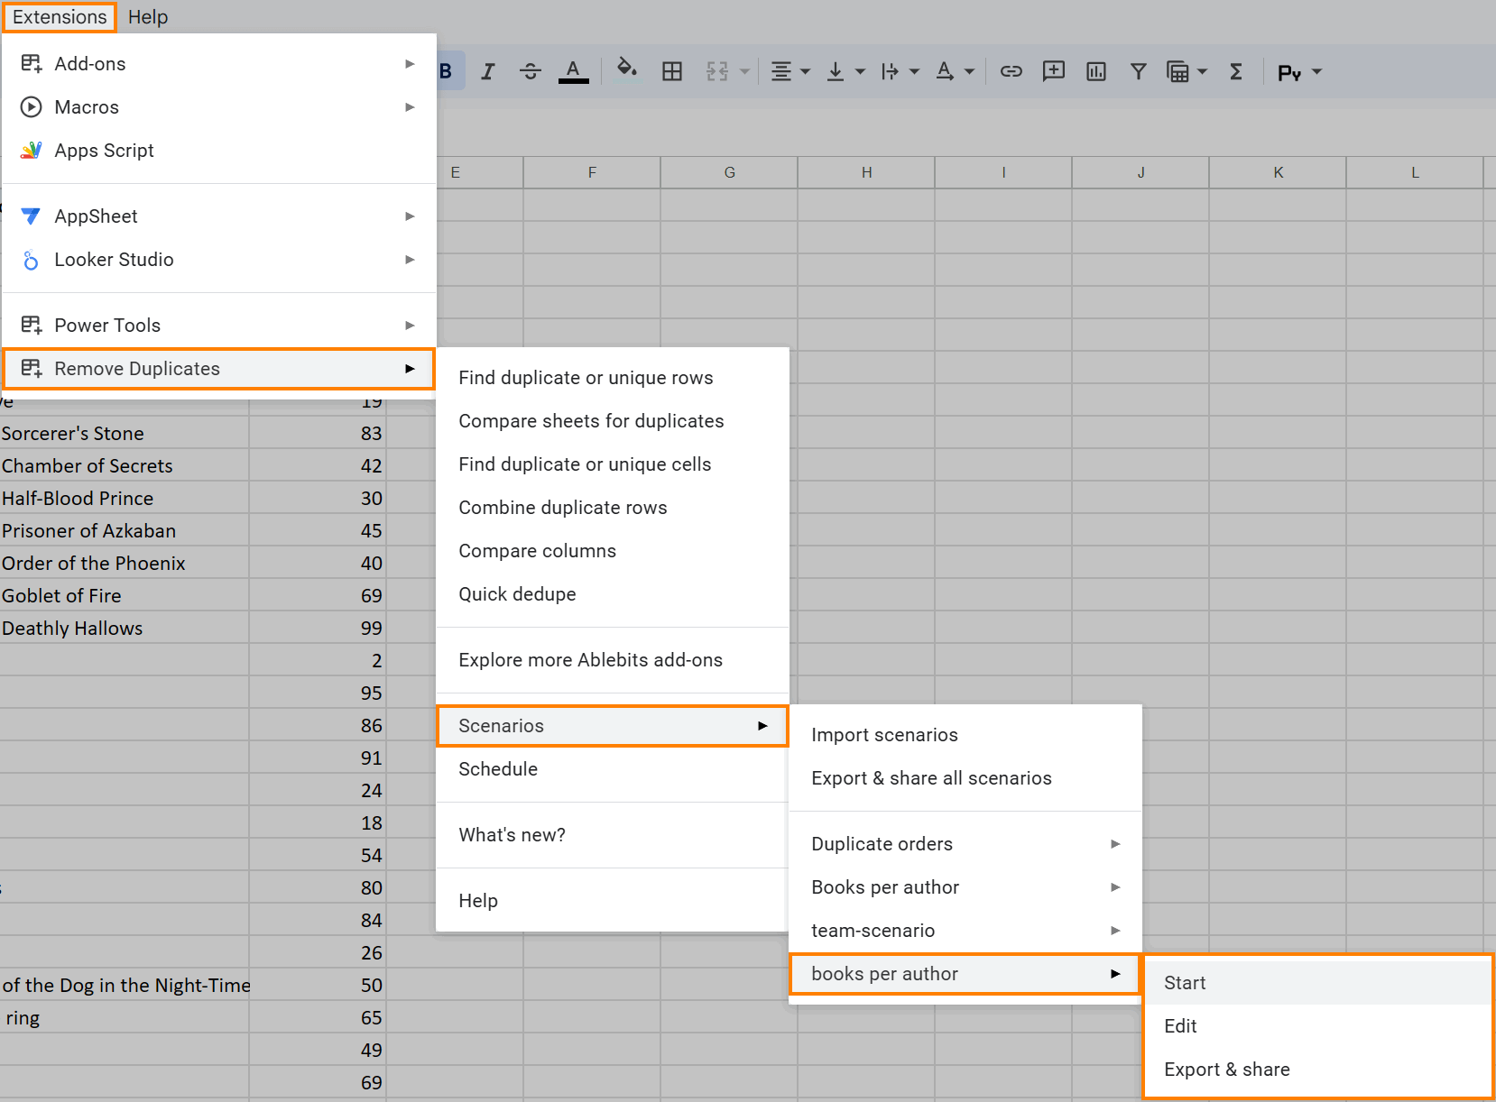Open the borders tool
1496x1102 pixels.
coord(672,71)
